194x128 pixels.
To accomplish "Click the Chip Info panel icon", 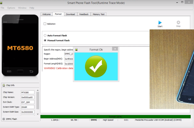I will tap(4, 85).
